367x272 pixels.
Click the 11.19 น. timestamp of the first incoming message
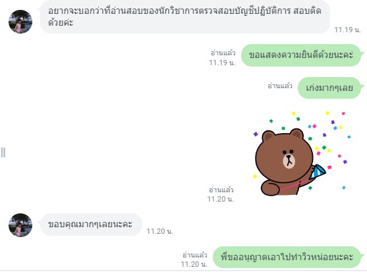click(347, 30)
